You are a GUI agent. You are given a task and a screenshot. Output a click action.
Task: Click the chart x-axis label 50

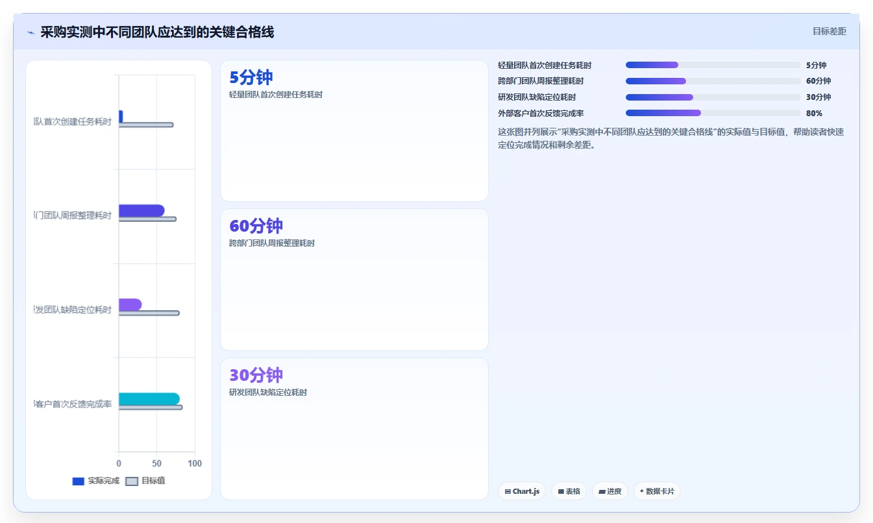click(157, 463)
